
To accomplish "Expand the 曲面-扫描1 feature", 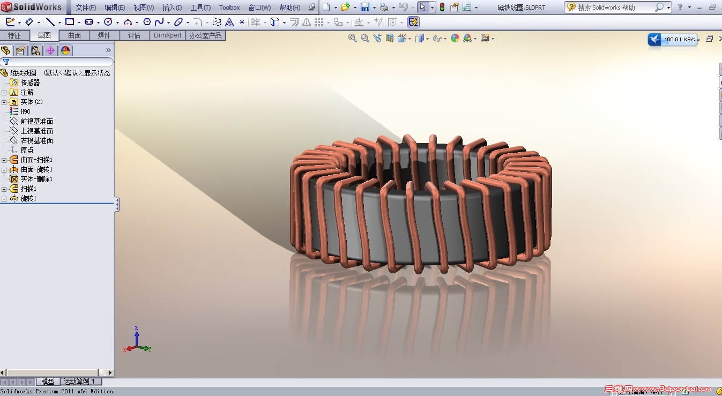I will pyautogui.click(x=4, y=160).
